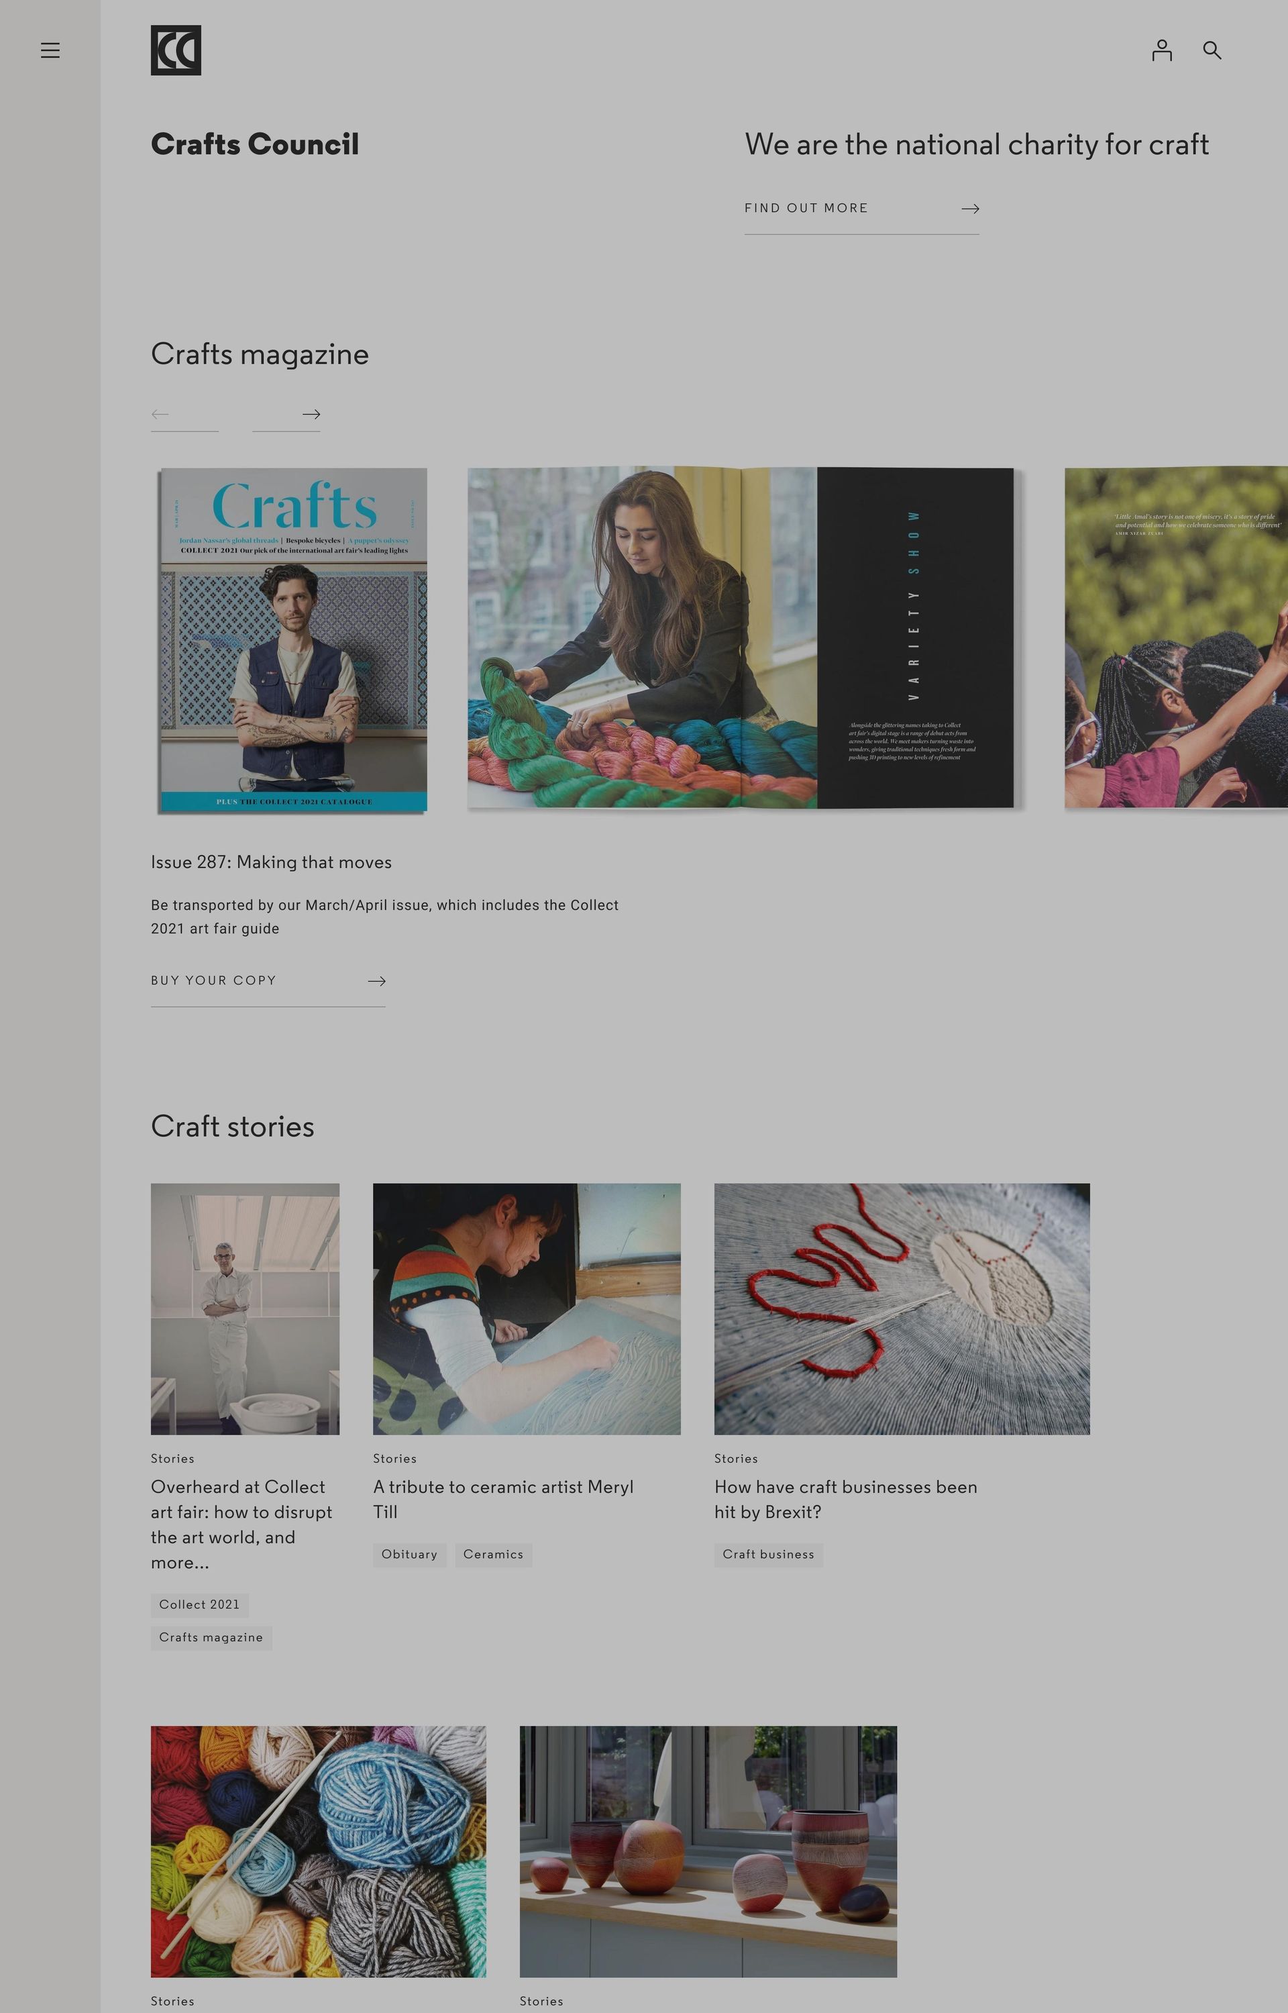The width and height of the screenshot is (1288, 2013).
Task: Click the Crafts Council CC logo
Action: [x=176, y=50]
